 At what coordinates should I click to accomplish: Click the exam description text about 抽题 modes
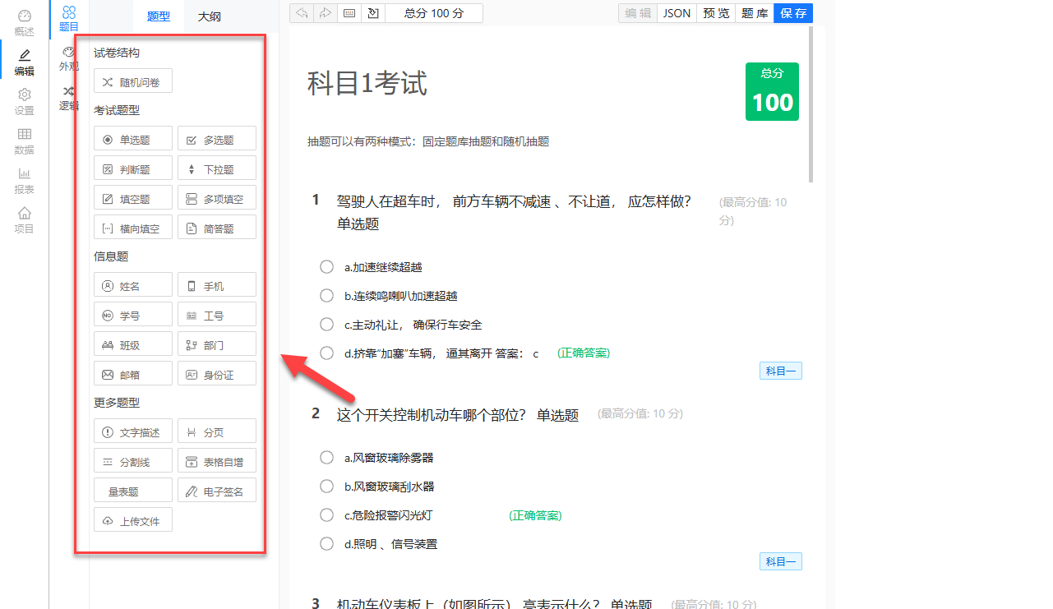pos(428,141)
